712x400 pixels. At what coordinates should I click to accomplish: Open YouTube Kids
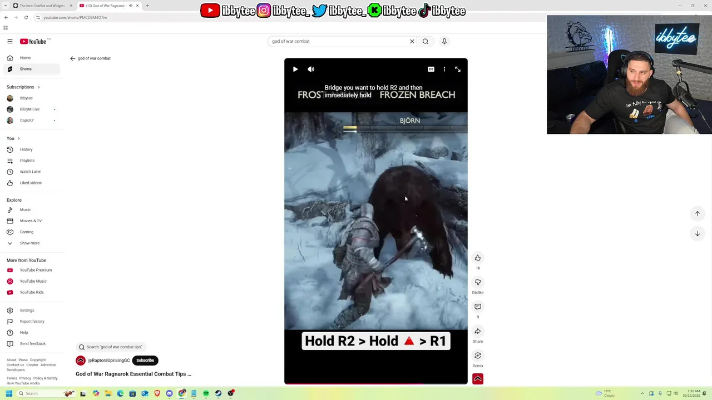pos(31,292)
